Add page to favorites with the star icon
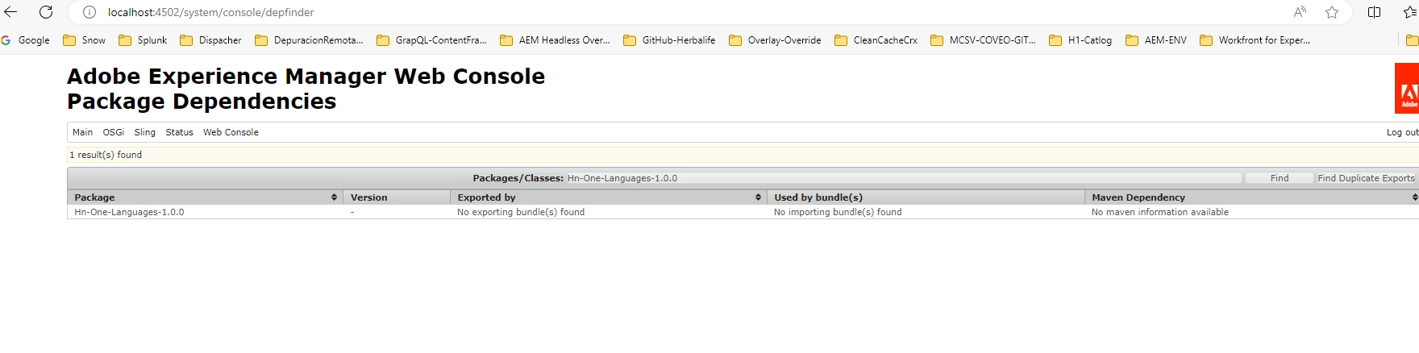The image size is (1419, 353). (x=1332, y=12)
